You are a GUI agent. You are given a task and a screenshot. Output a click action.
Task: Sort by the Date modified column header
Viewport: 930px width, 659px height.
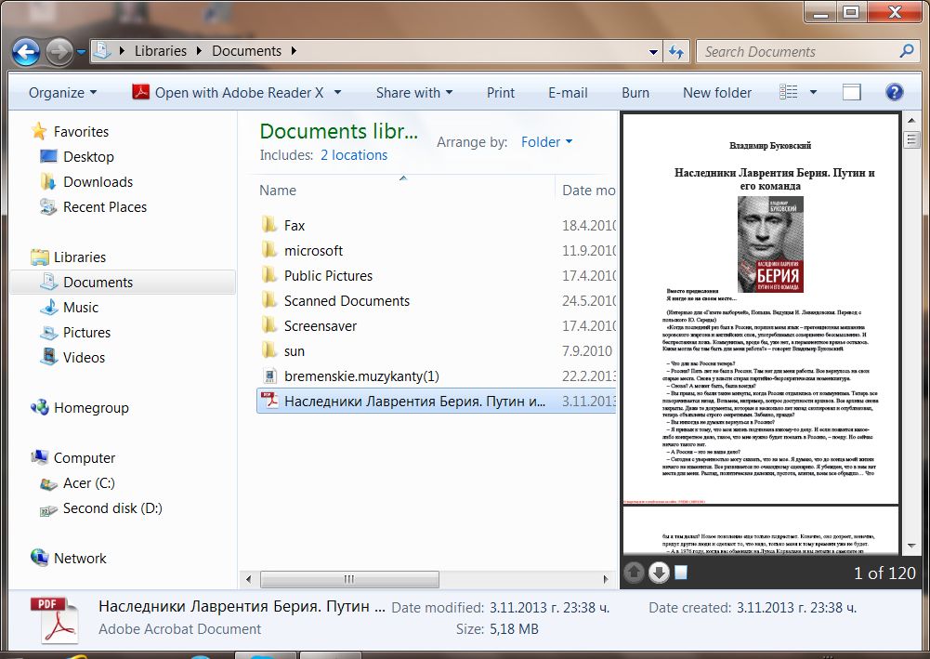(588, 191)
